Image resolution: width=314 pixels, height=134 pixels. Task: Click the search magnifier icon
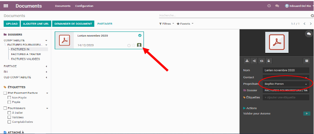pos(312,16)
